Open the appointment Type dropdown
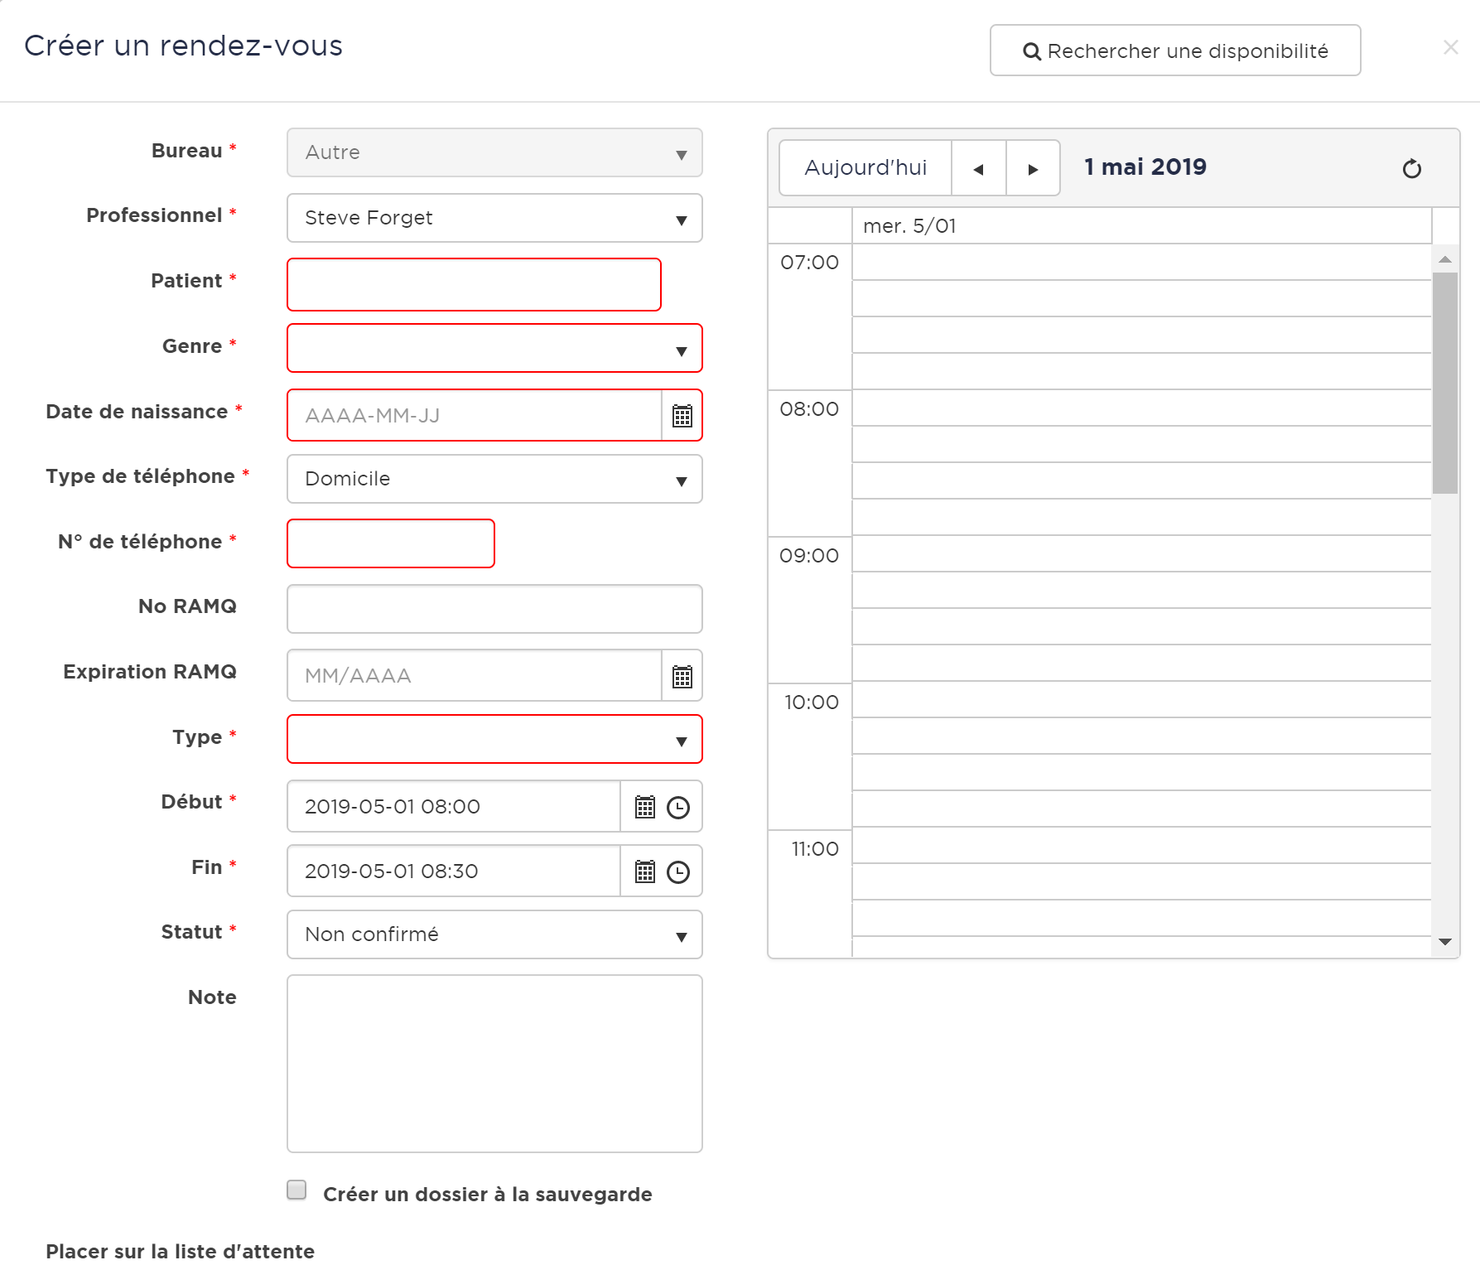 [x=494, y=739]
